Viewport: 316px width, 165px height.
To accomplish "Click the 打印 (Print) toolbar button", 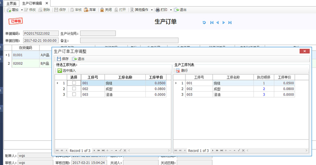I will pyautogui.click(x=162, y=10).
